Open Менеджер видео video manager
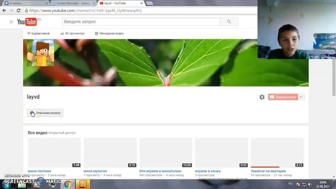Image resolution: width=336 pixels, height=189 pixels. (x=109, y=34)
